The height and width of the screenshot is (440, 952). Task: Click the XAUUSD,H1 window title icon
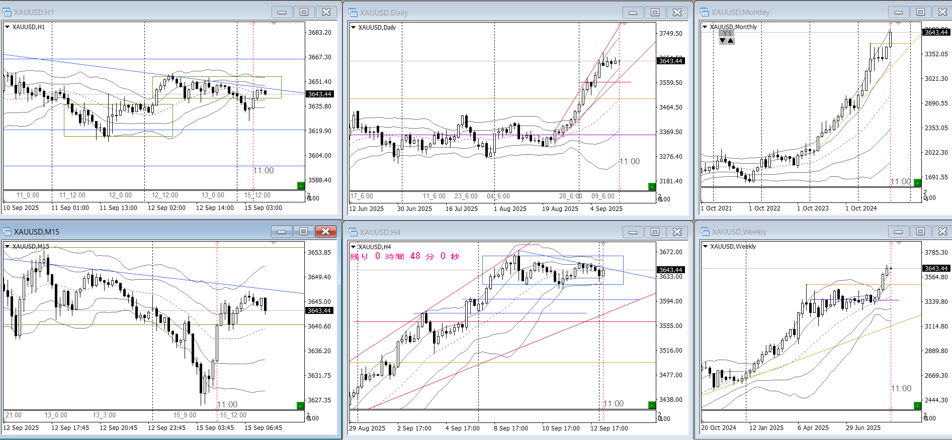click(x=7, y=12)
